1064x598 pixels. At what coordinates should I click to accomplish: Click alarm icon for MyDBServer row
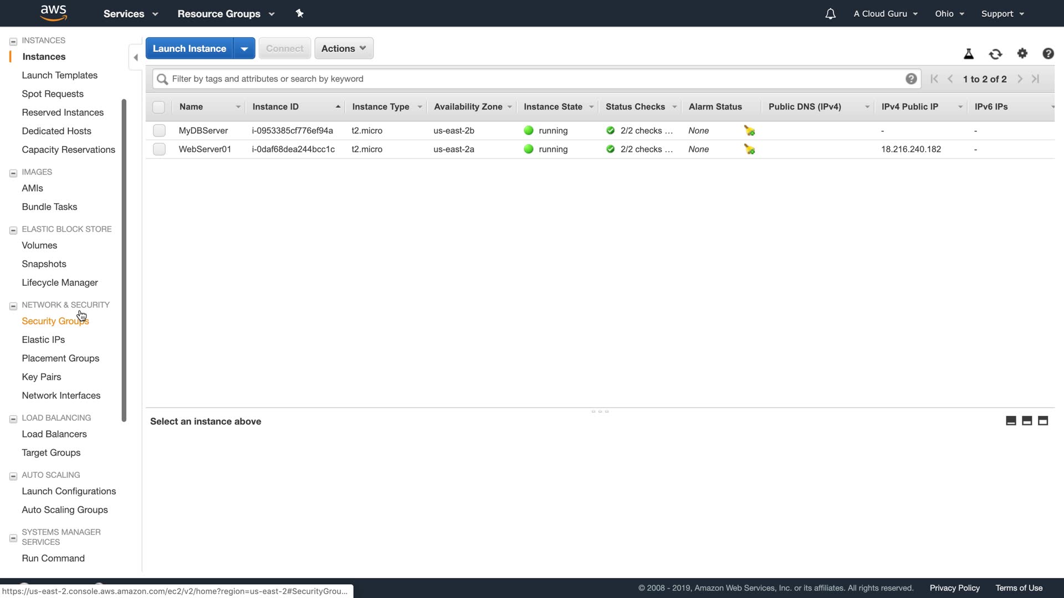[x=749, y=131]
